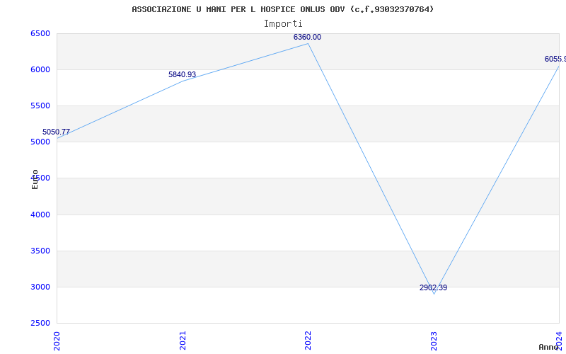Click the Importi subtitle
Screen dimensions: 566x354
point(283,24)
